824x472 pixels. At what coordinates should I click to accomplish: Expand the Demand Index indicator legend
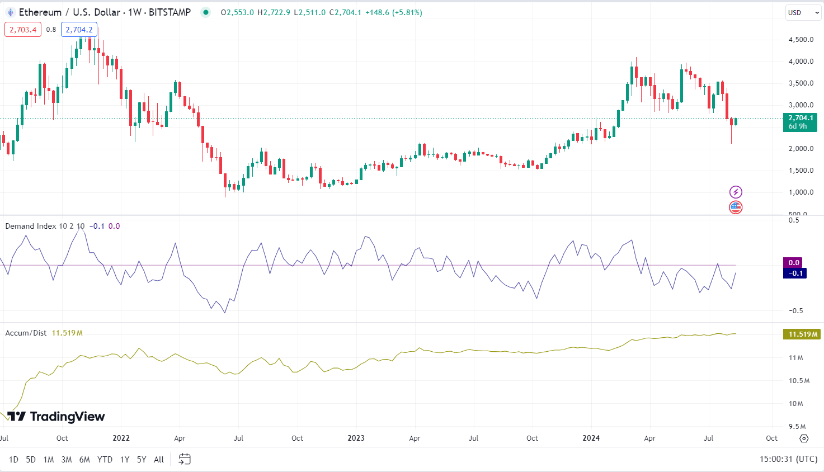coord(42,226)
